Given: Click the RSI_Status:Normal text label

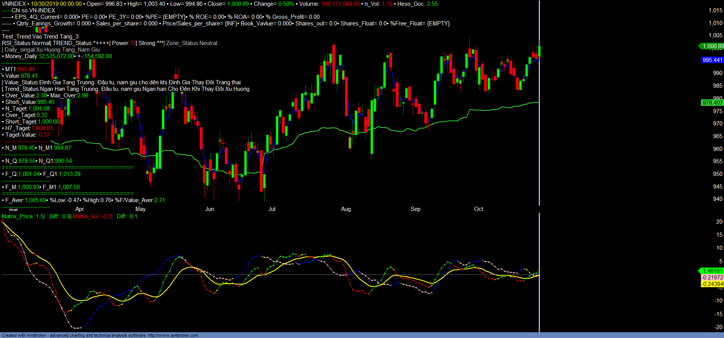Looking at the screenshot, I should click(26, 43).
